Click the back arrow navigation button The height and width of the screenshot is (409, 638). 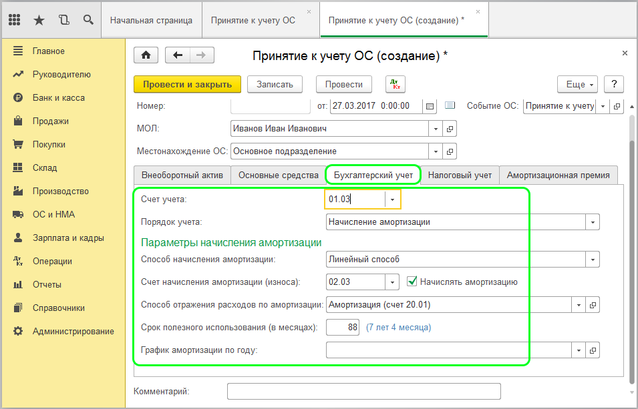click(178, 55)
